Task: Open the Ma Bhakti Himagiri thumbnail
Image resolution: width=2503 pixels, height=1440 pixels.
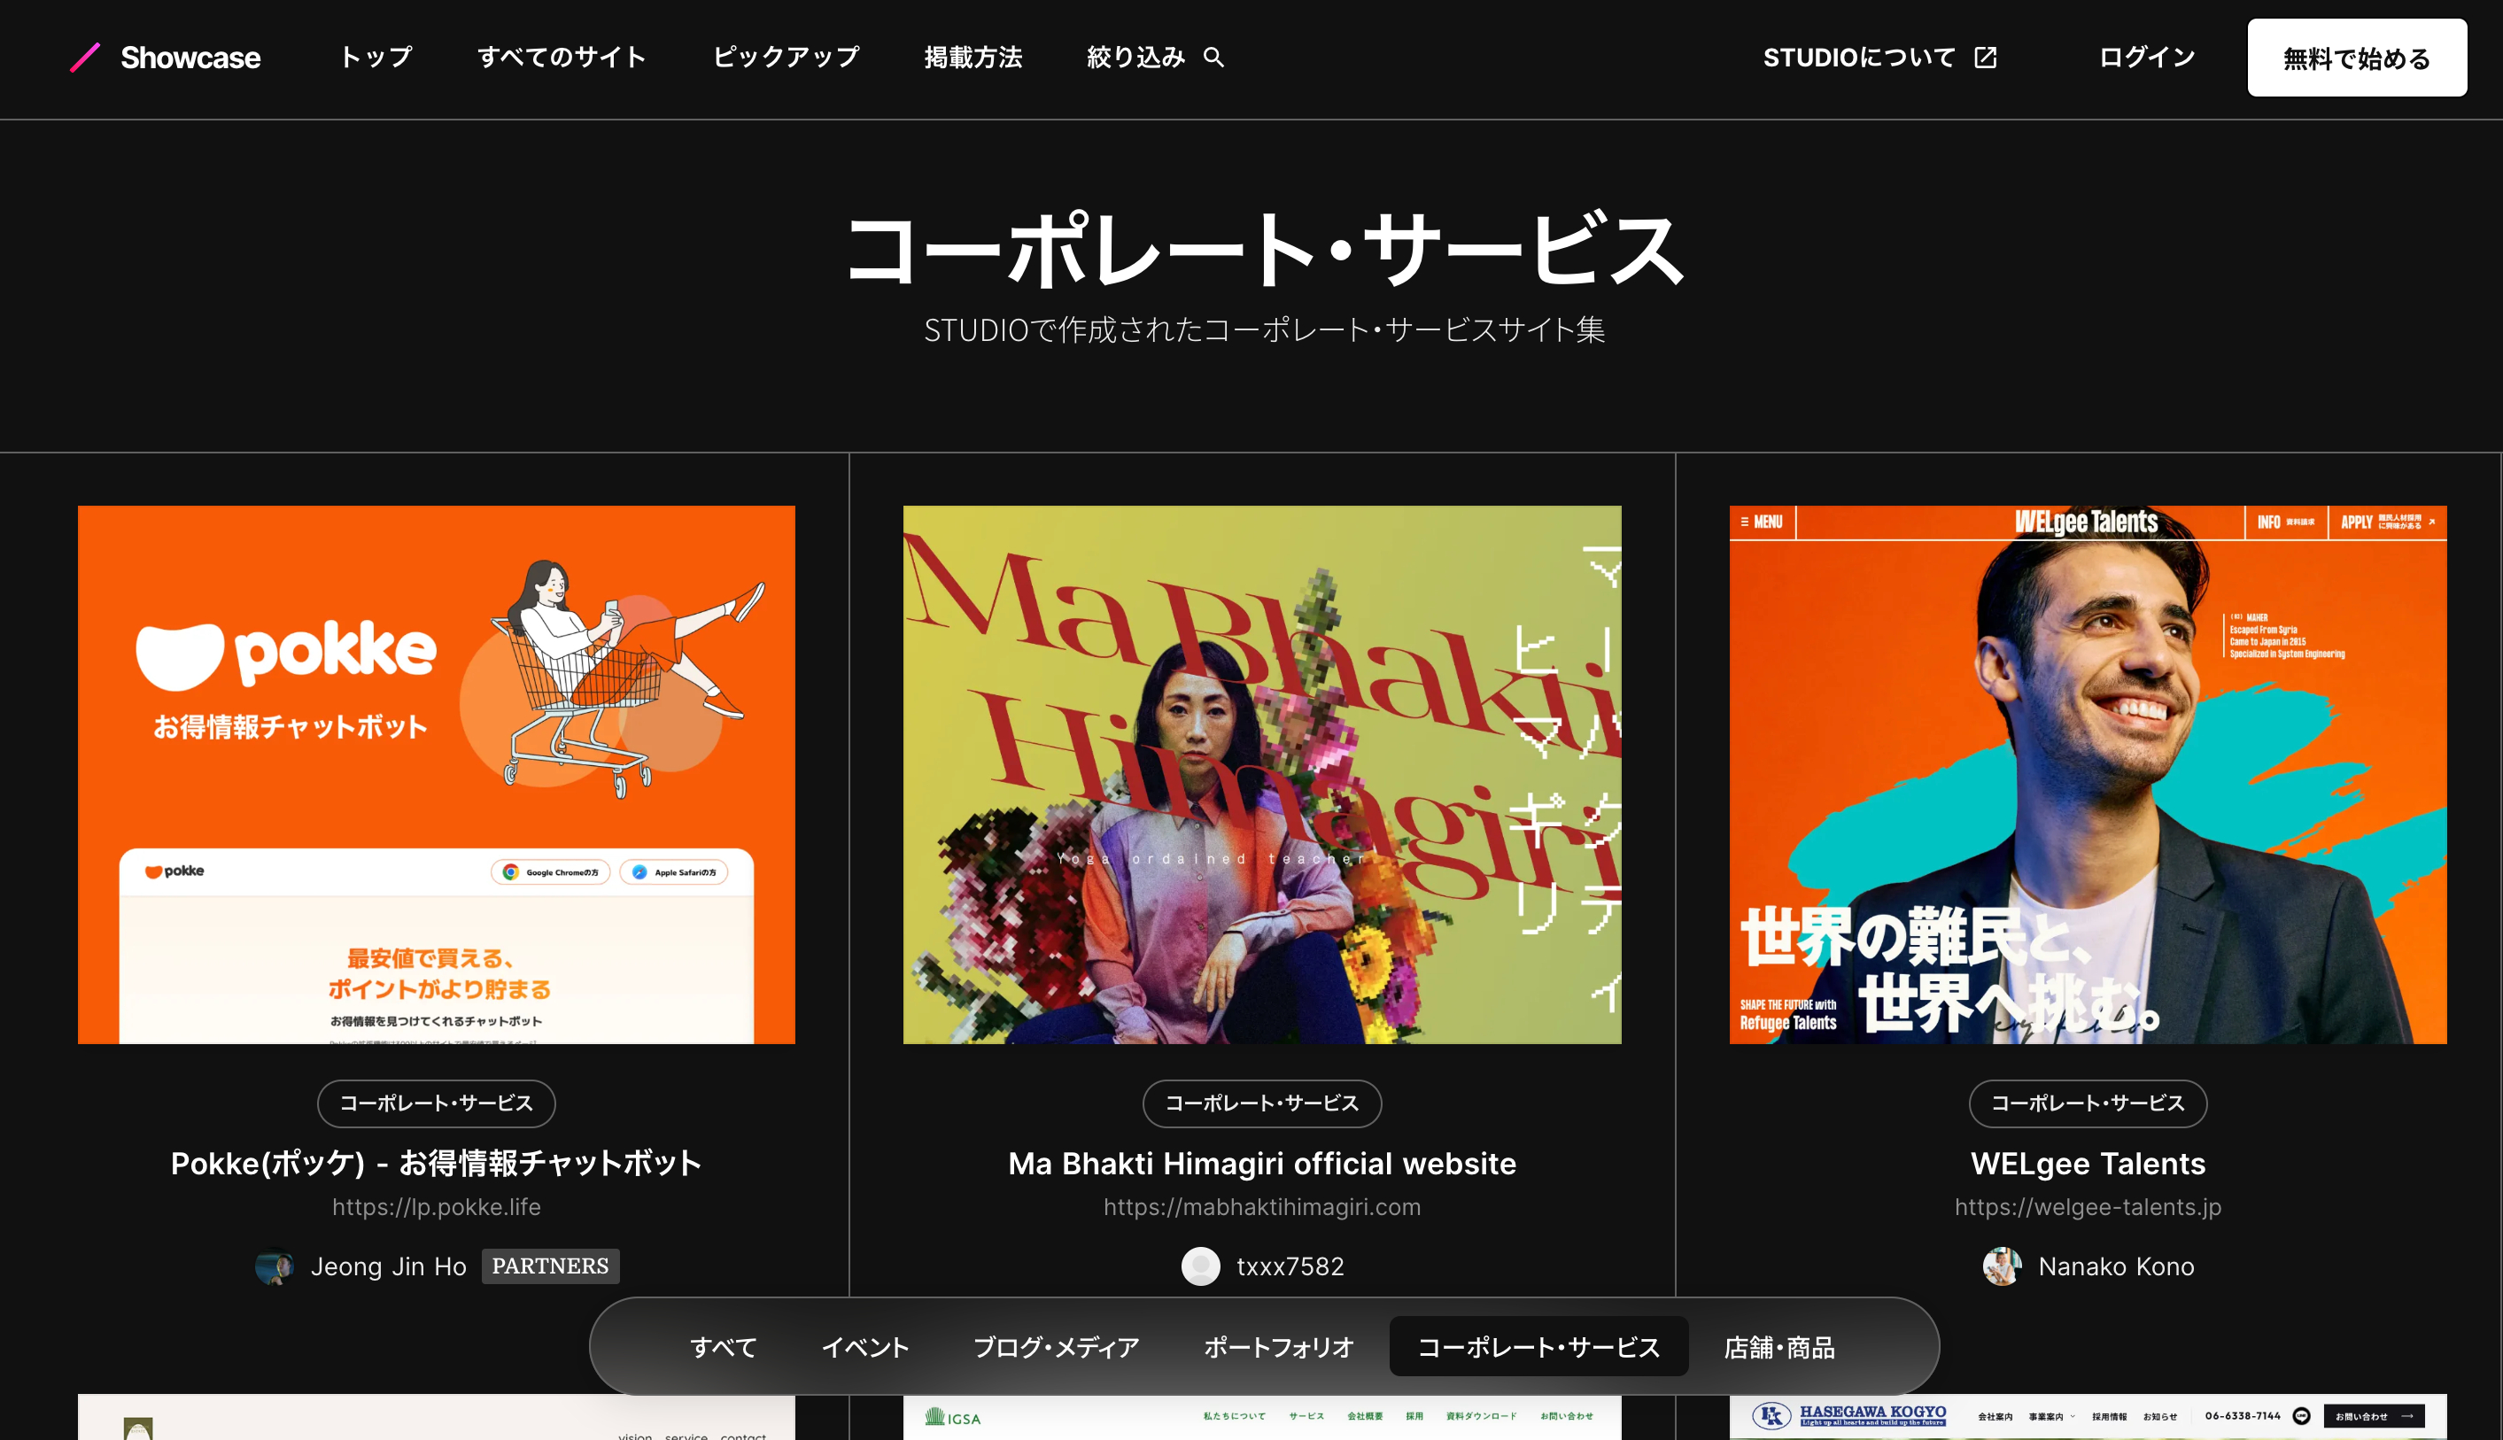Action: (x=1262, y=774)
